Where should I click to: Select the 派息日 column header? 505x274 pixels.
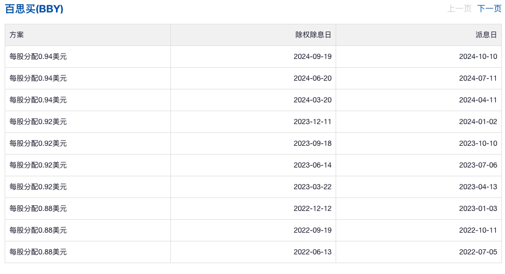(419, 35)
